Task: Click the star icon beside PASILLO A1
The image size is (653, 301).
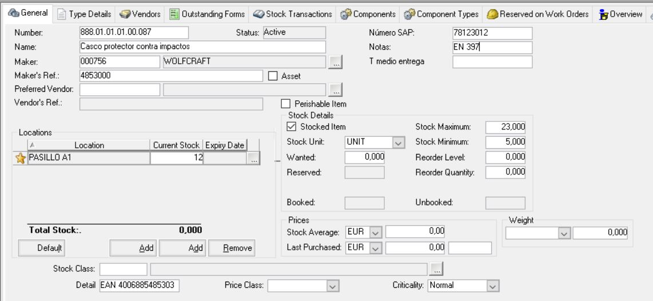Action: pyautogui.click(x=20, y=159)
